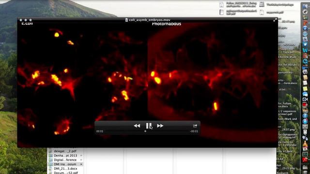Click the elapsed time 00:01 label
310x174 pixels.
click(100, 131)
